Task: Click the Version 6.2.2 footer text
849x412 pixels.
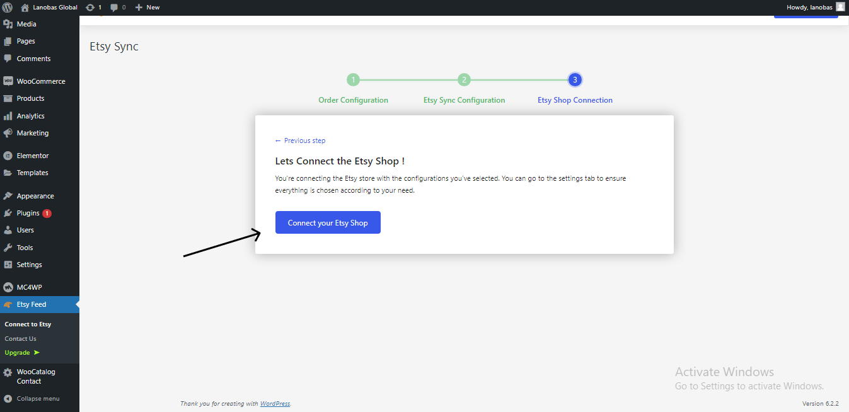Action: 821,404
